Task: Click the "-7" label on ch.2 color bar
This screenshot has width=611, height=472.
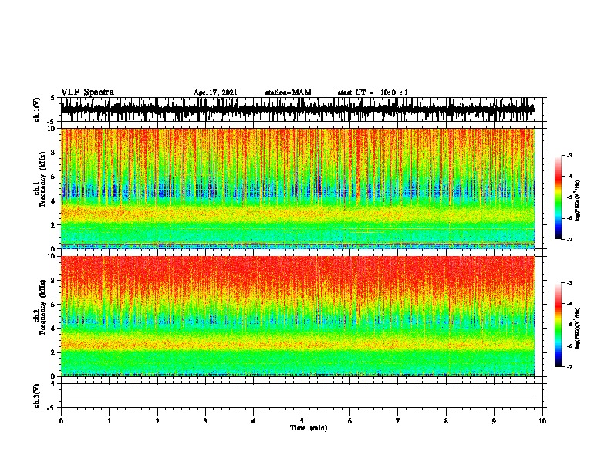Action: (569, 367)
